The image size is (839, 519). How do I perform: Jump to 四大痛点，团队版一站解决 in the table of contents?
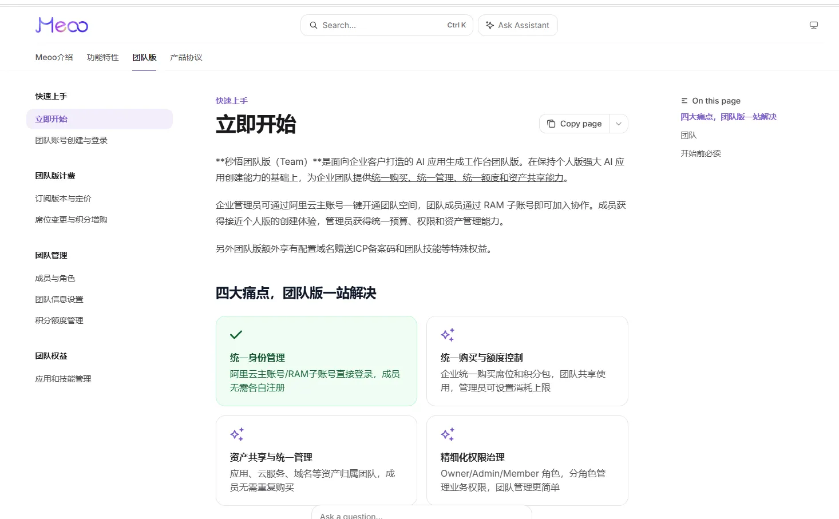[x=729, y=117]
